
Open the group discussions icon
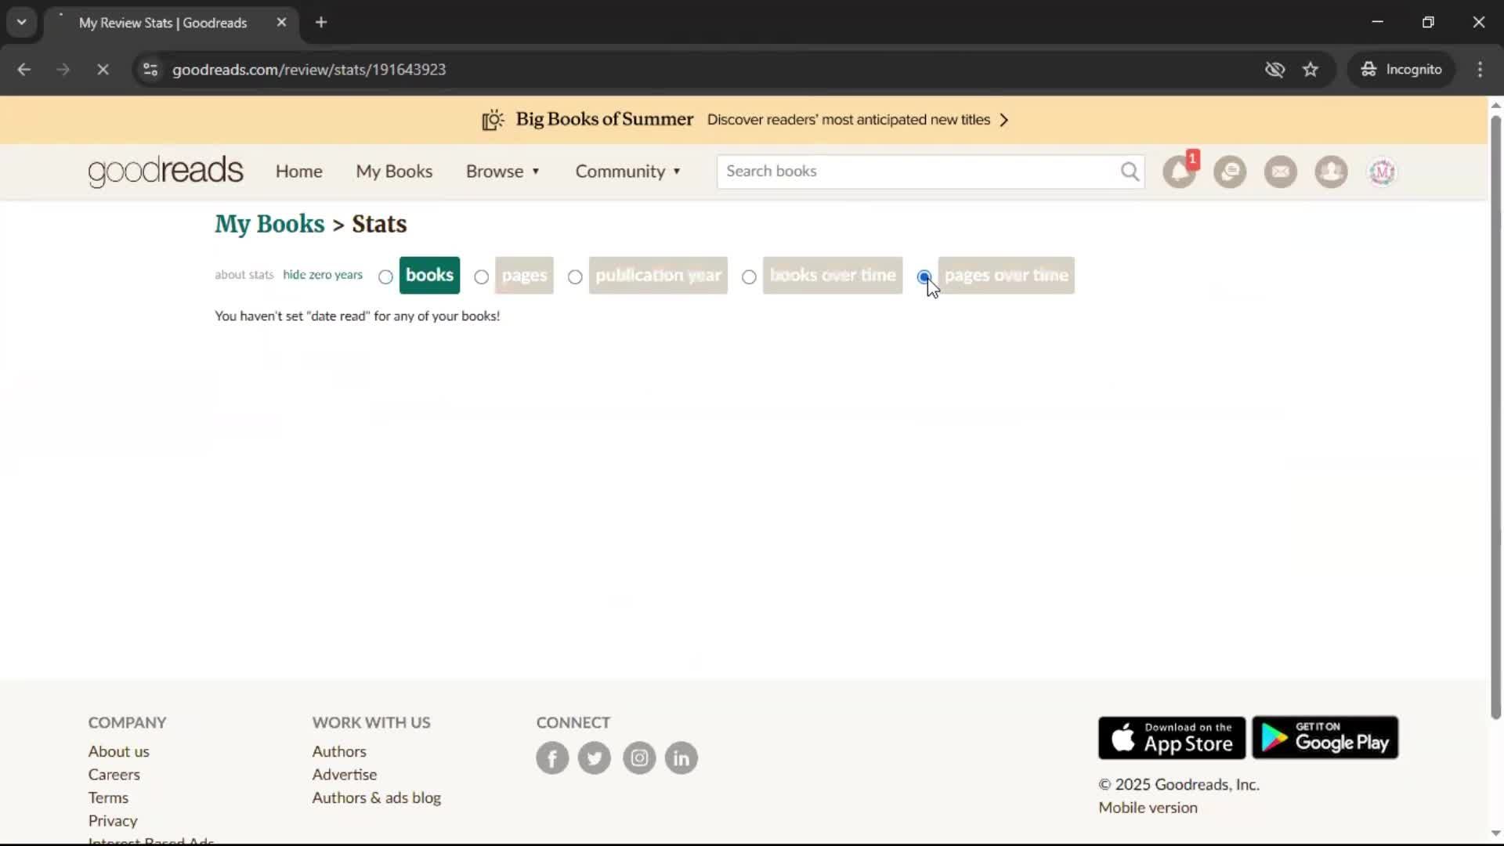pos(1230,172)
